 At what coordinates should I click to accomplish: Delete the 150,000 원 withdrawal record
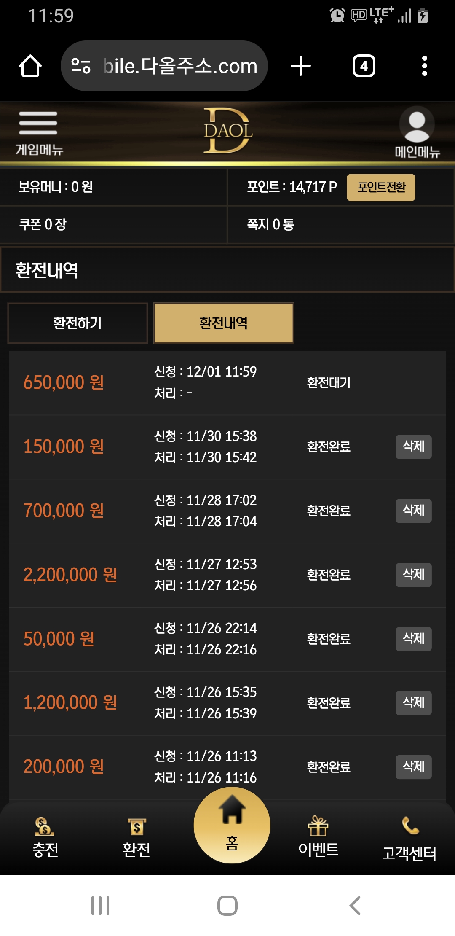click(413, 446)
